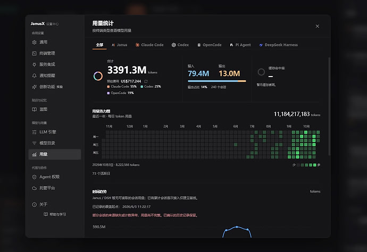
Task: Select LLM 引擎 engine sliders item
Action: (55, 132)
